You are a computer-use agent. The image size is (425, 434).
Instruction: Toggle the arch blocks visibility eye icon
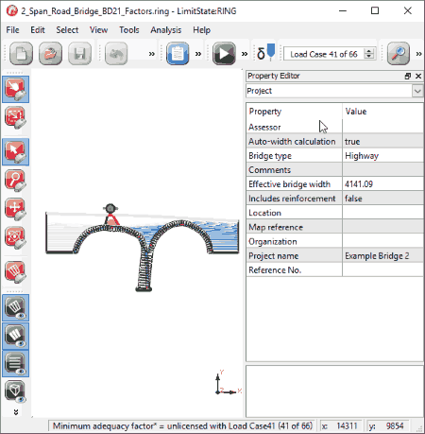pyautogui.click(x=15, y=308)
